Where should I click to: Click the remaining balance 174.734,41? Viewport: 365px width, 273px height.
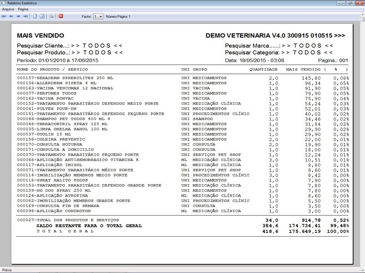305,226
